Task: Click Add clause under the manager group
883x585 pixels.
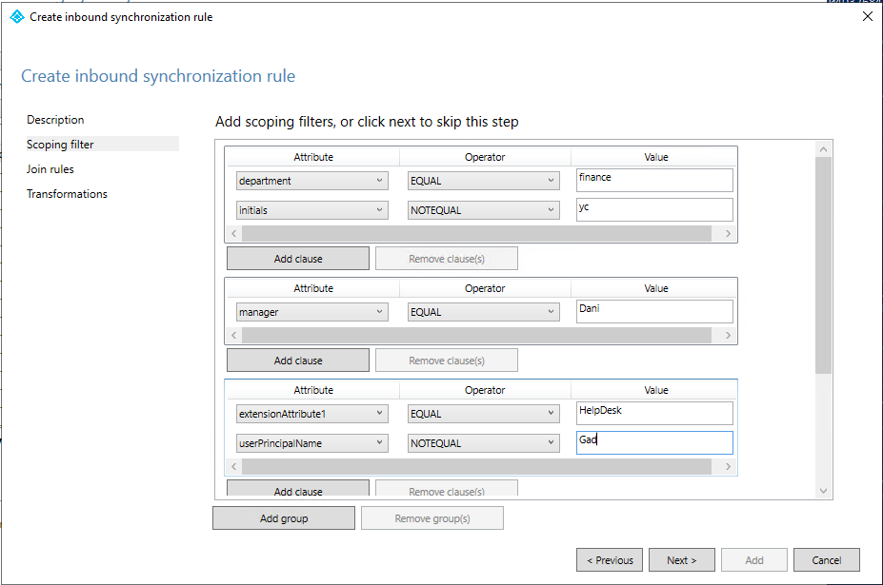Action: click(x=298, y=361)
